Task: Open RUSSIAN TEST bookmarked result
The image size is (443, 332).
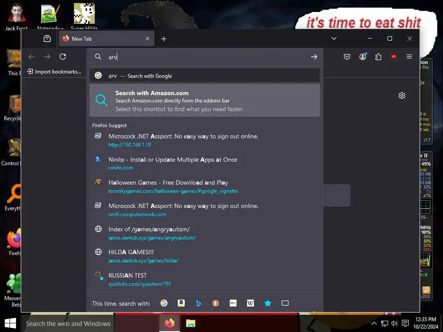Action: (205, 280)
